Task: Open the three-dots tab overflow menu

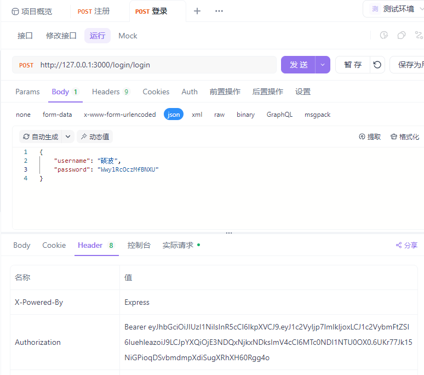Action: point(219,11)
